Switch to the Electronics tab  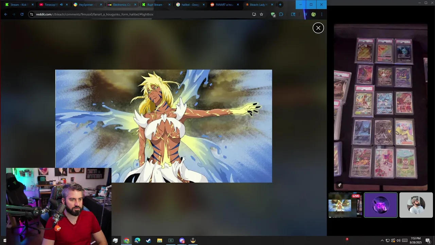(x=121, y=5)
